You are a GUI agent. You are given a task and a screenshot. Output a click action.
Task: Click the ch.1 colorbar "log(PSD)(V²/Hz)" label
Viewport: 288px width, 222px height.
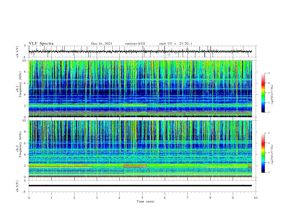[272, 95]
